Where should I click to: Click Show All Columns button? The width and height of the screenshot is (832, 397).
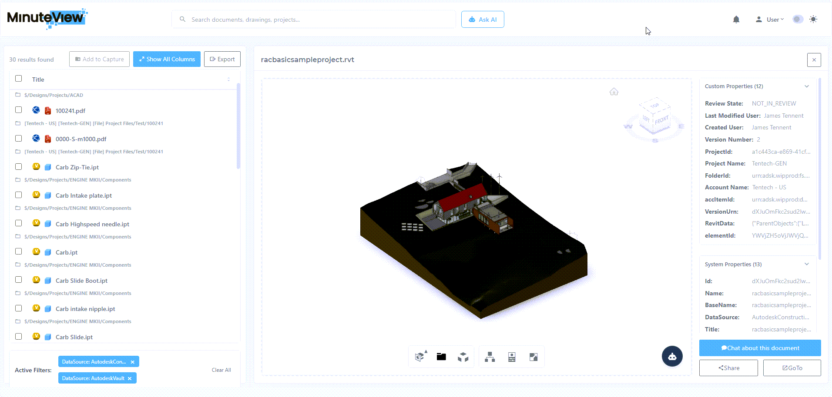167,59
